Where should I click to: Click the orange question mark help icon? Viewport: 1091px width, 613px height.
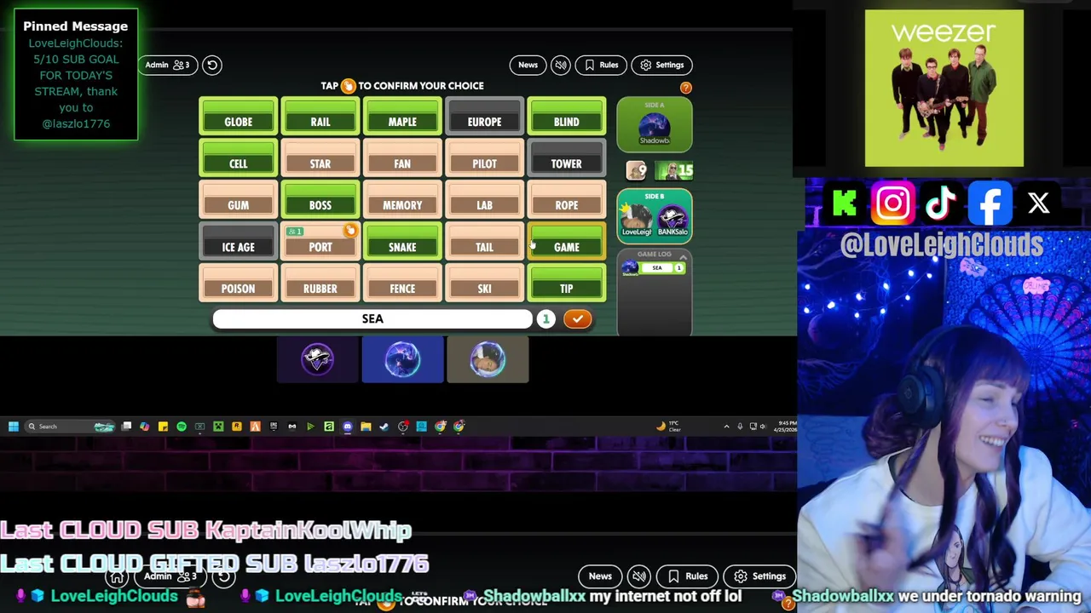[x=685, y=88]
